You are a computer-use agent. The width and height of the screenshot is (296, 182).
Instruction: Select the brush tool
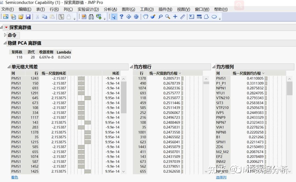click(x=153, y=17)
